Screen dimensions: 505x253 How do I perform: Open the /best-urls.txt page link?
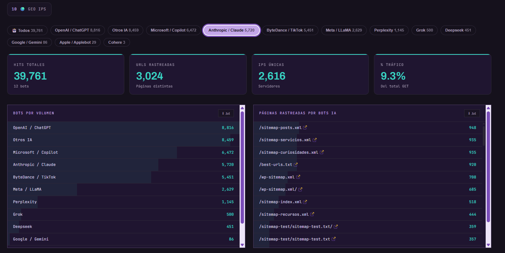pos(276,164)
